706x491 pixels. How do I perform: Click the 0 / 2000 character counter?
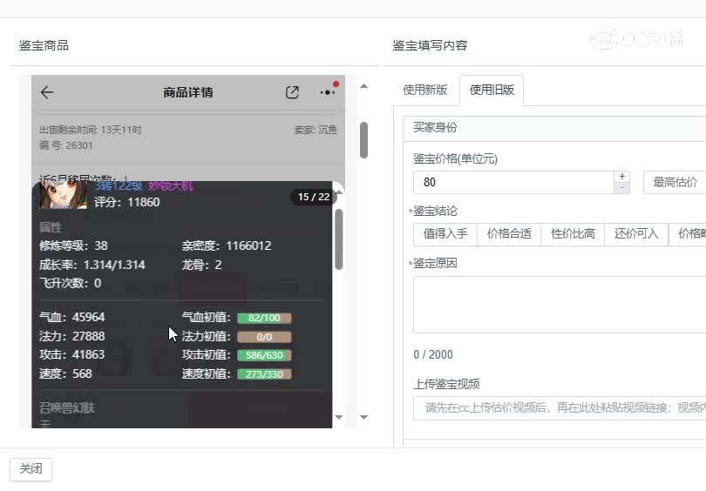pyautogui.click(x=433, y=355)
